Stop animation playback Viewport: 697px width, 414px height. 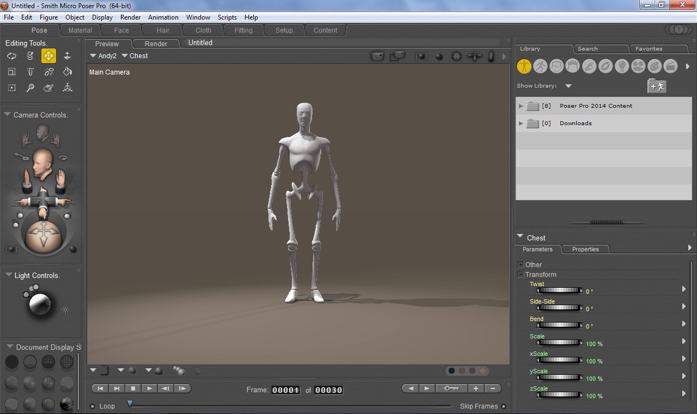133,388
